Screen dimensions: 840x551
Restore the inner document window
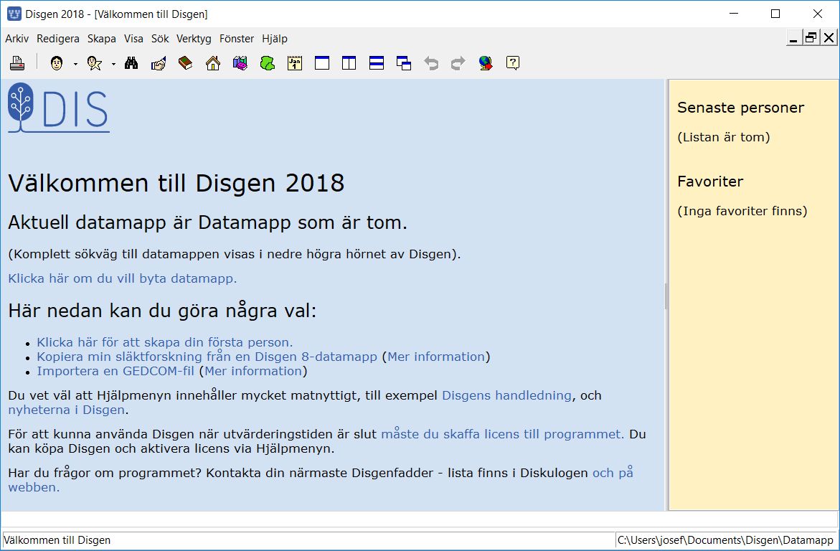pyautogui.click(x=811, y=38)
